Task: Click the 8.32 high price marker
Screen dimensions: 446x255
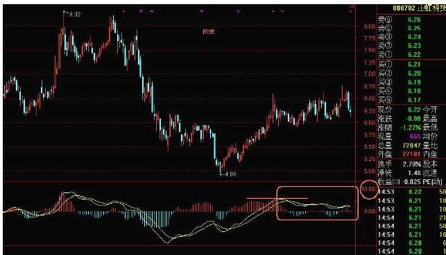Action: point(74,15)
